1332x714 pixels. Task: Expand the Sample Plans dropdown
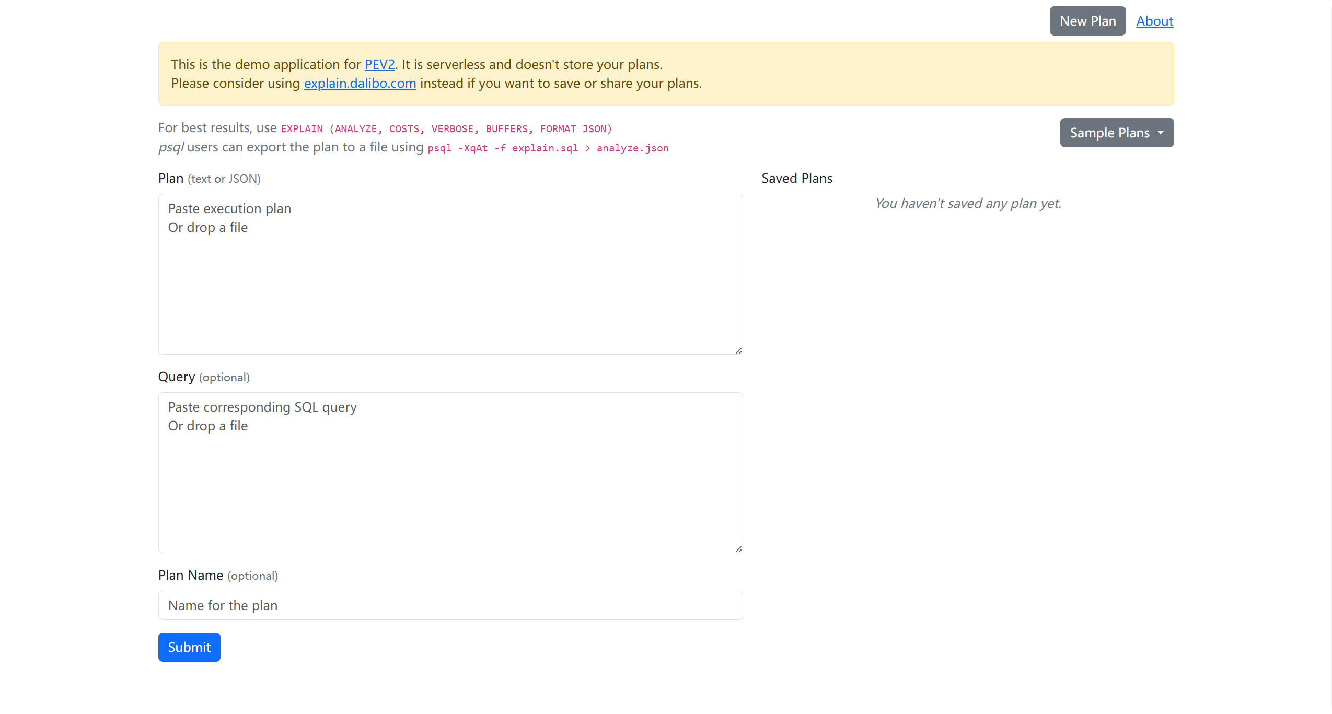point(1116,133)
